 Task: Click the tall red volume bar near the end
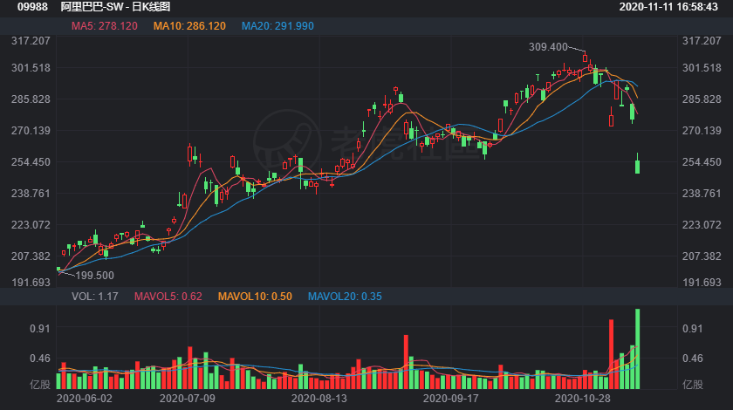[611, 354]
